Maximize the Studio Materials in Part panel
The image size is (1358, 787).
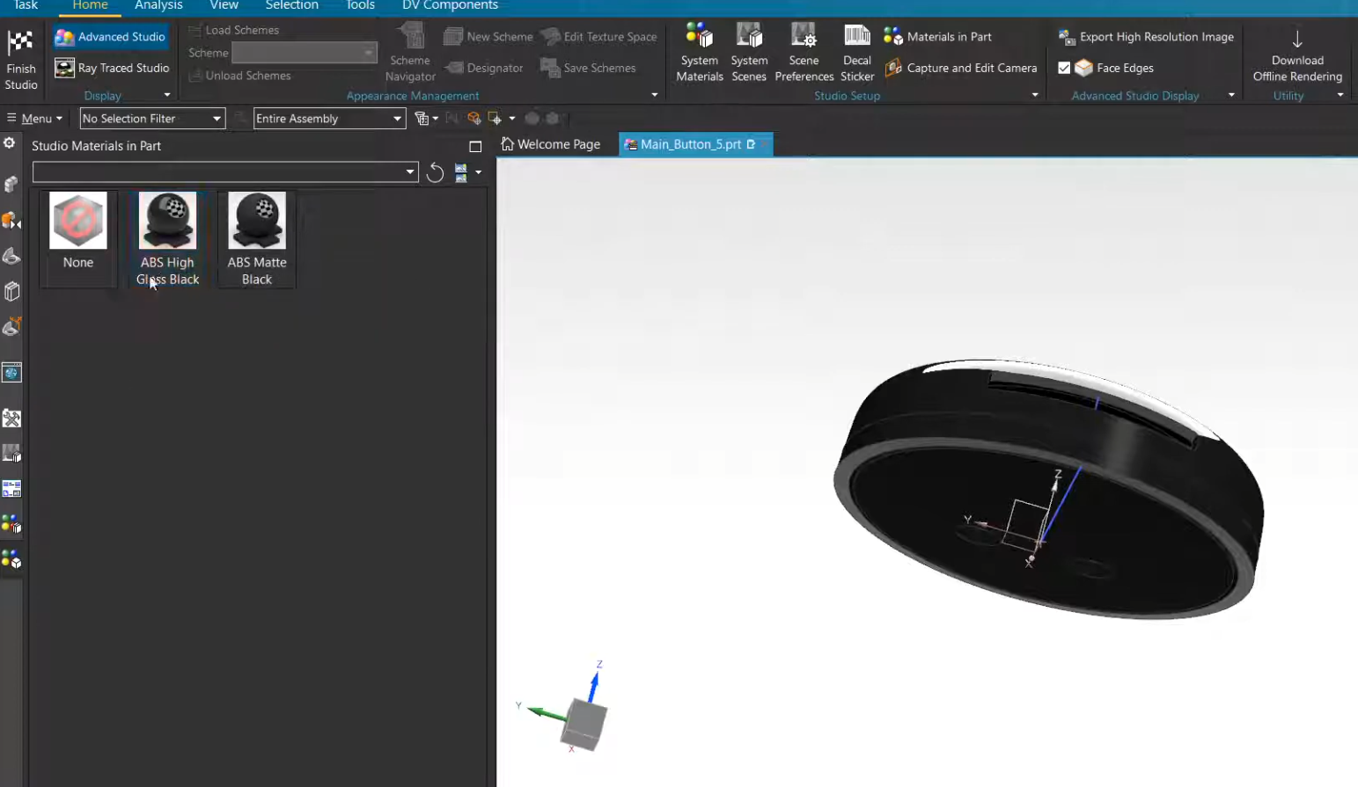pos(475,146)
